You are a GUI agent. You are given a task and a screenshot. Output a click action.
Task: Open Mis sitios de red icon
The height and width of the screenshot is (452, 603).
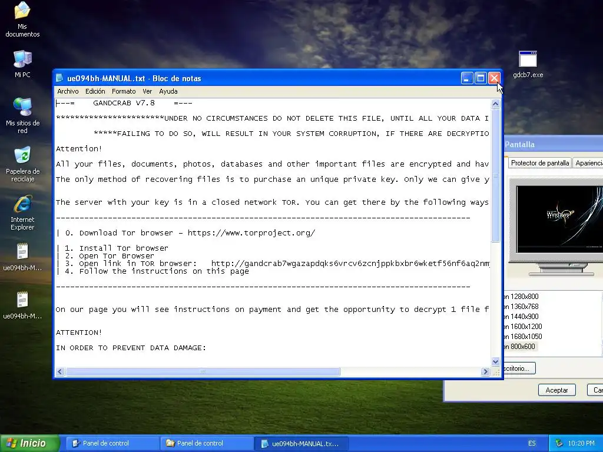tap(23, 115)
